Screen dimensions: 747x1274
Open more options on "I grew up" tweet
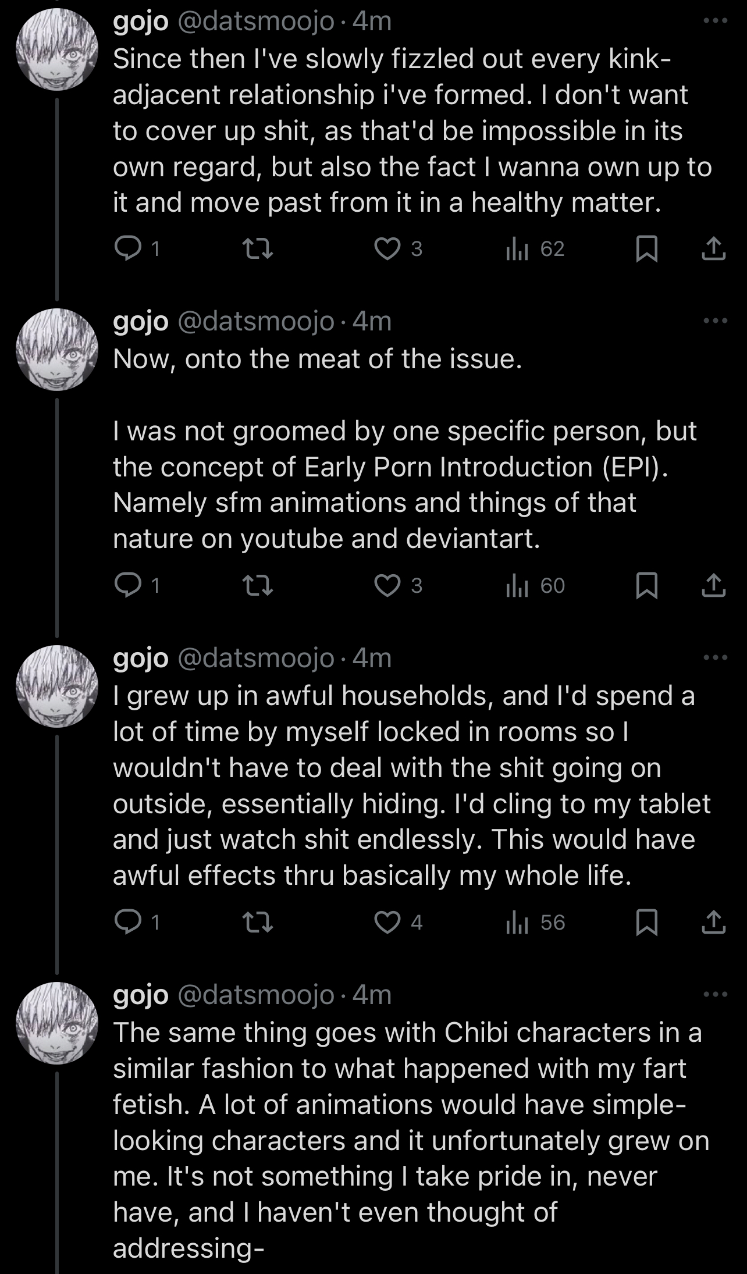(x=715, y=657)
